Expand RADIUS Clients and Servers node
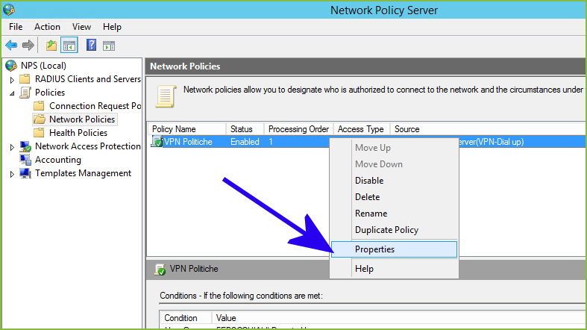 pos(12,80)
